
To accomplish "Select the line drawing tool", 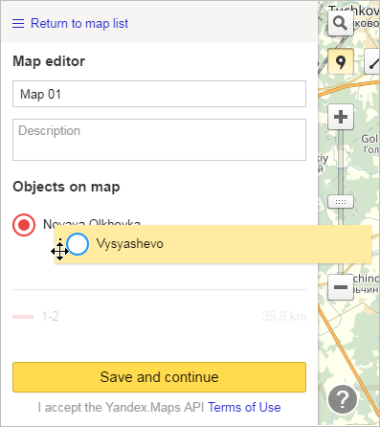I will click(372, 61).
